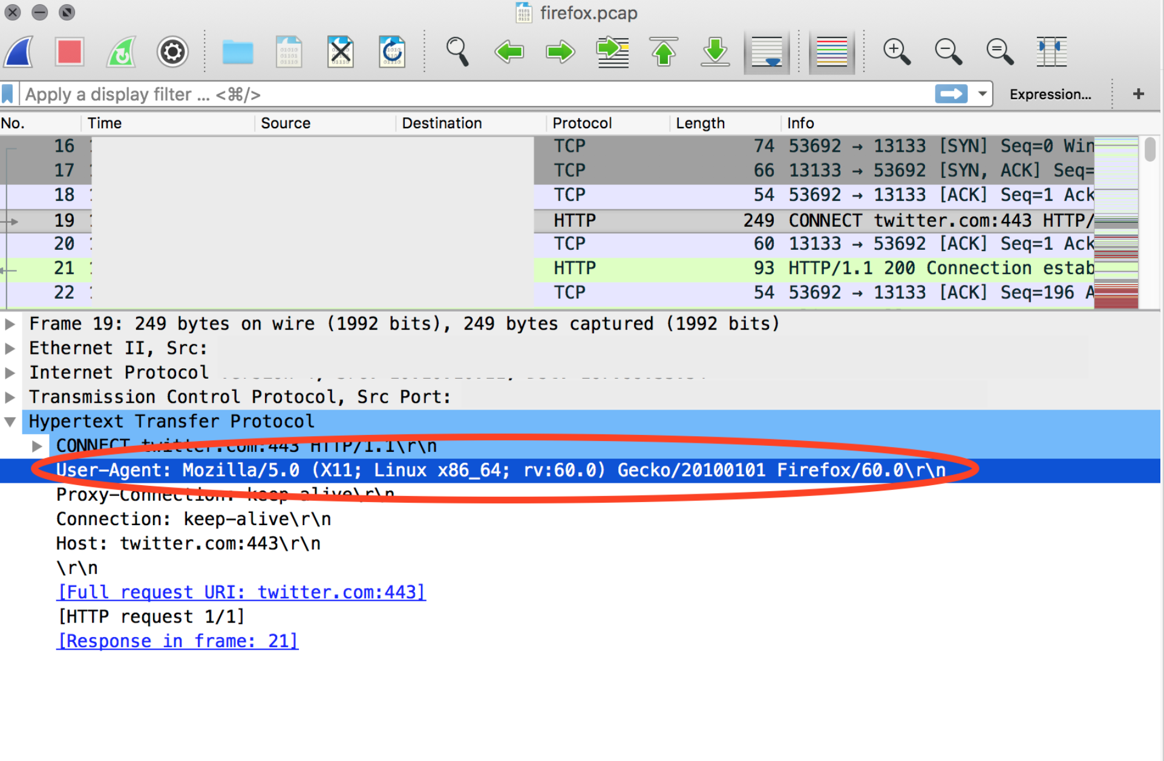The height and width of the screenshot is (761, 1164).
Task: Restart the current capture
Action: click(x=121, y=52)
